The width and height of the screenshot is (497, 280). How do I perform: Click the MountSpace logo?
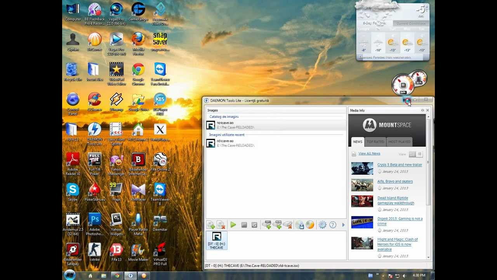tap(387, 125)
